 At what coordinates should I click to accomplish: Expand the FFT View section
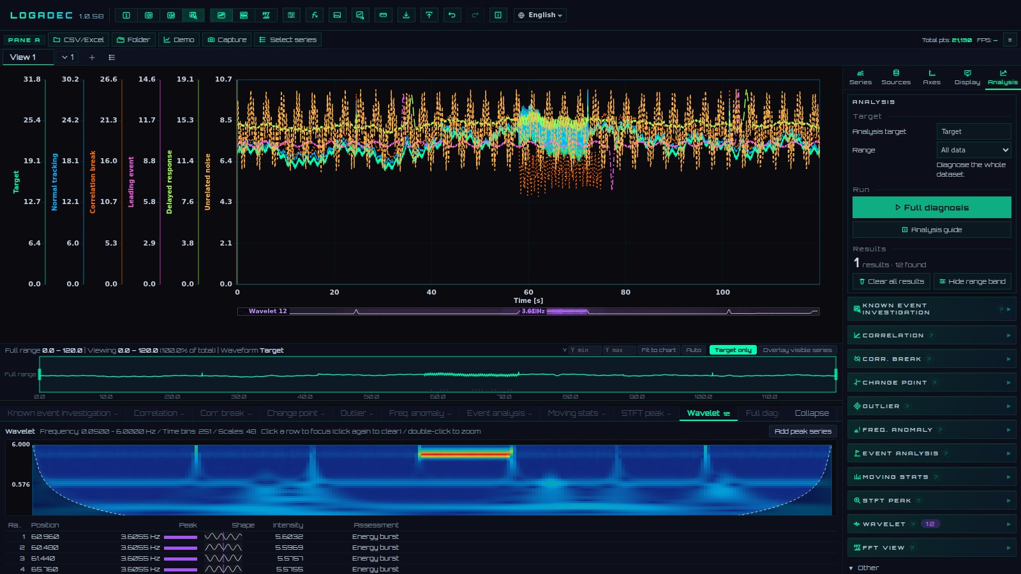pyautogui.click(x=932, y=548)
